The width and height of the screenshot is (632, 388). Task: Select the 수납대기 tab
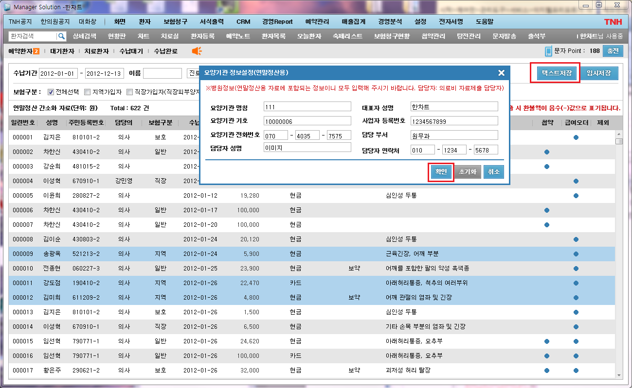click(x=131, y=51)
